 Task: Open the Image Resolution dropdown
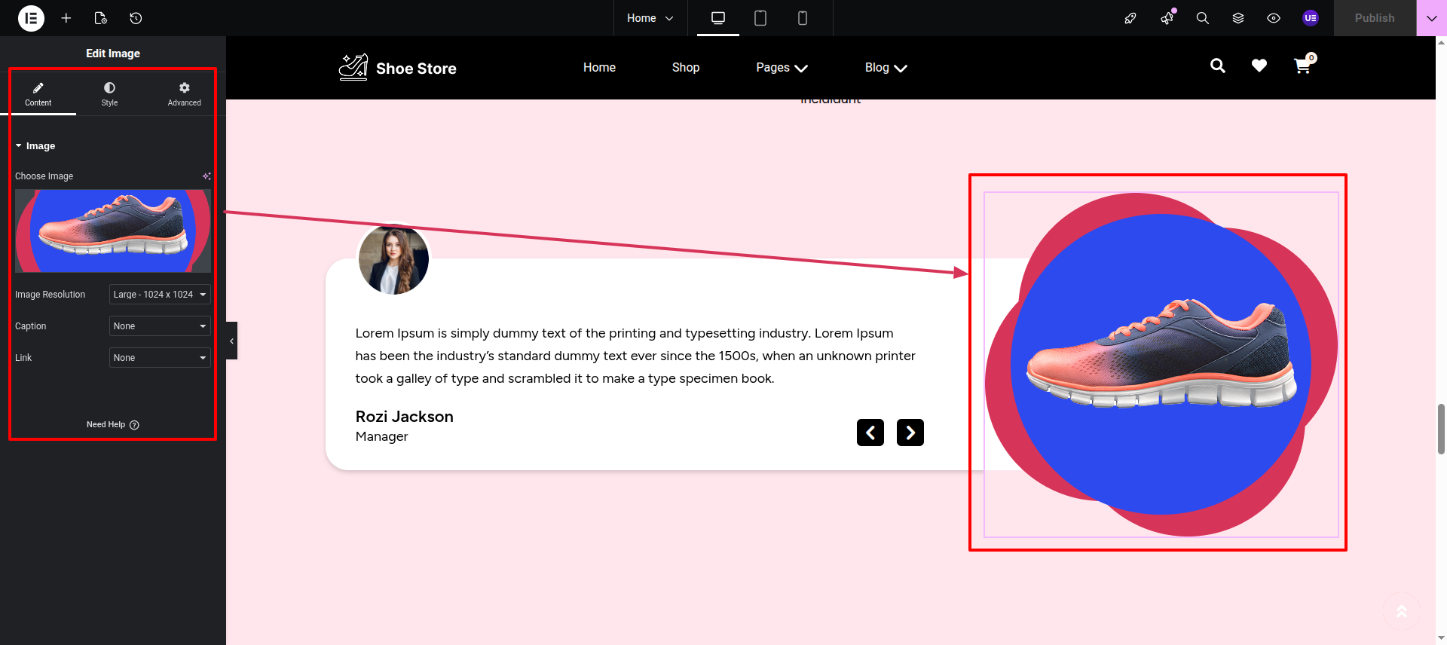point(160,295)
